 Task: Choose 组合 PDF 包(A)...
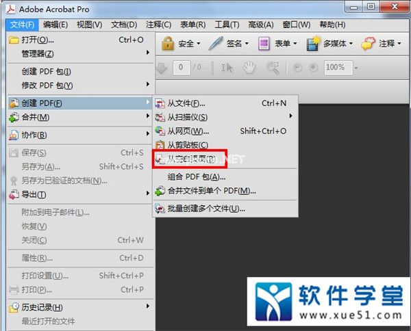click(x=225, y=177)
